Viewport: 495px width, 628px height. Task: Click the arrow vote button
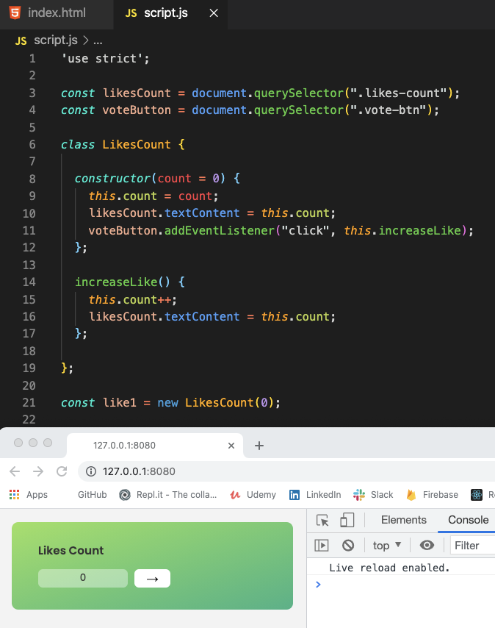152,578
